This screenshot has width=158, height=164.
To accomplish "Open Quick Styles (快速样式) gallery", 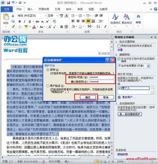I will (x=115, y=20).
